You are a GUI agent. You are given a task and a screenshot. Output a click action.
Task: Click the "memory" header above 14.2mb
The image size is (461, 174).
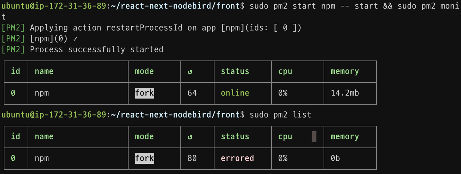pos(345,71)
